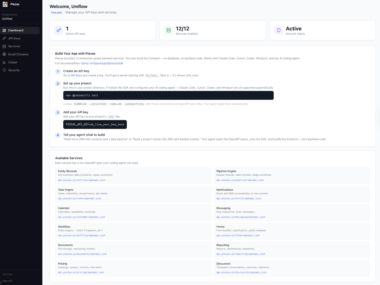Open Notifications notify openapi.json link
The height and width of the screenshot is (285, 380).
(x=238, y=198)
